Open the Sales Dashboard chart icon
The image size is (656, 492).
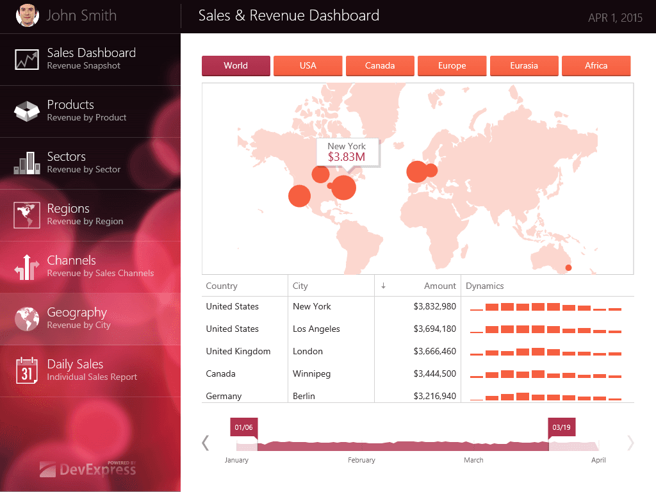tap(27, 60)
